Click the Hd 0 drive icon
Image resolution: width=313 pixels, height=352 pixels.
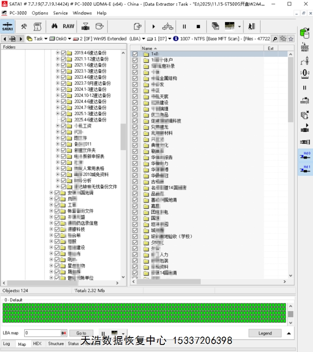tap(305, 155)
